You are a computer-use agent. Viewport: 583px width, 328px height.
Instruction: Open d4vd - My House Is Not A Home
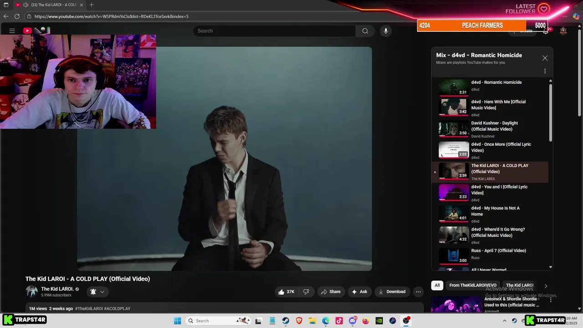pyautogui.click(x=490, y=214)
